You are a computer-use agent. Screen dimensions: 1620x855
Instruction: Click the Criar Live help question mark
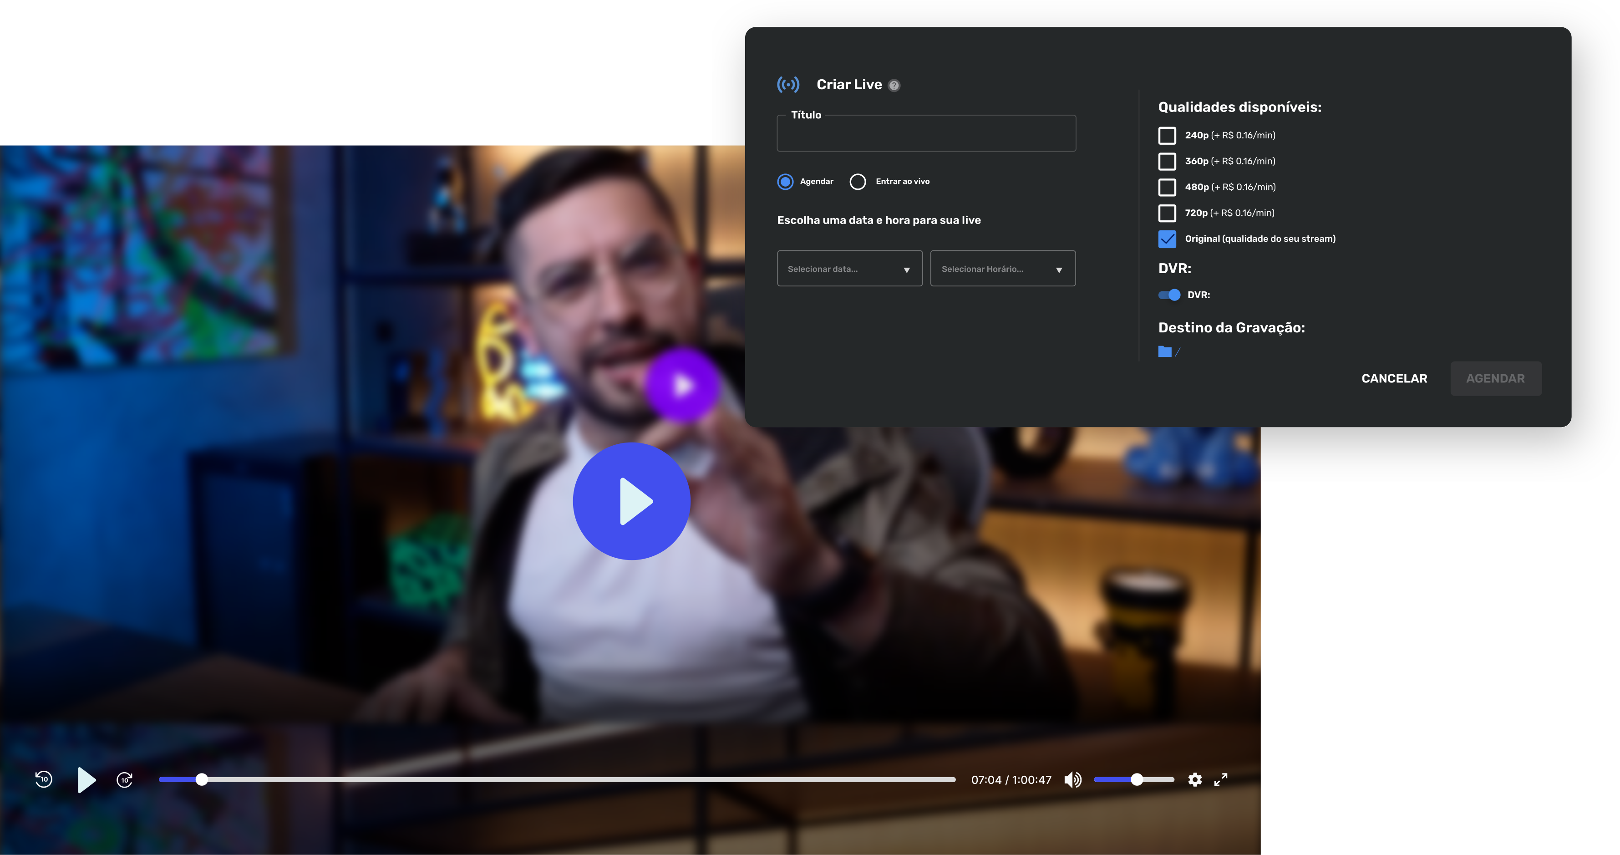click(x=894, y=86)
